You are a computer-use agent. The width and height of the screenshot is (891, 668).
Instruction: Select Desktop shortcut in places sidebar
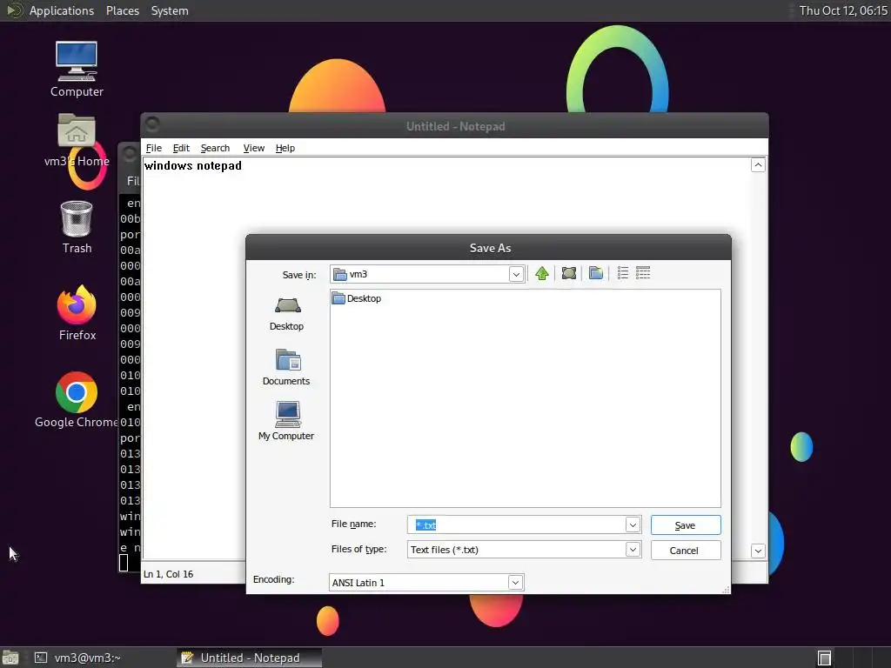pos(287,314)
